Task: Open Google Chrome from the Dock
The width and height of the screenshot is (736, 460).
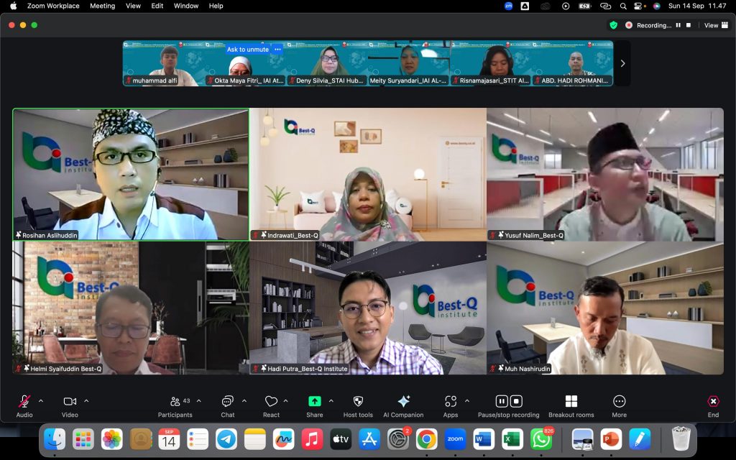Action: point(426,438)
